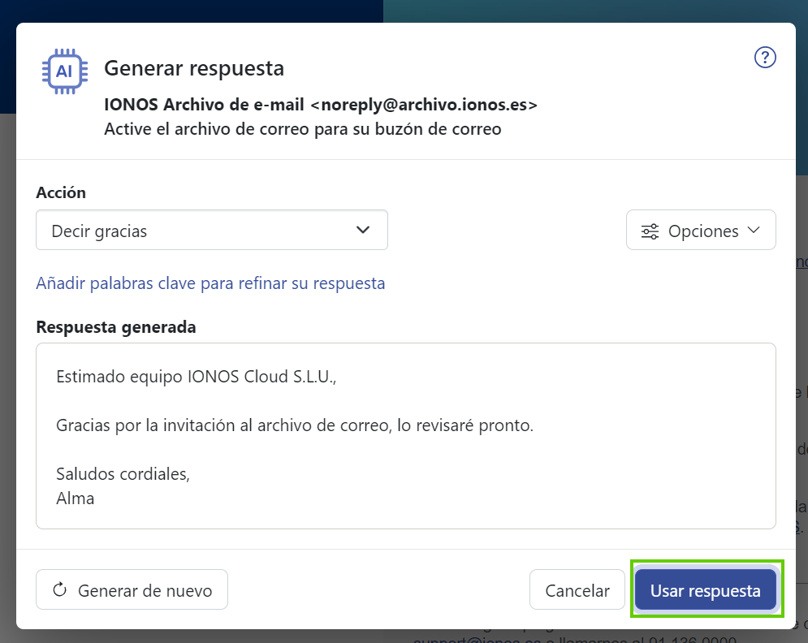
Task: Click the AI chip icon
Action: (x=64, y=71)
